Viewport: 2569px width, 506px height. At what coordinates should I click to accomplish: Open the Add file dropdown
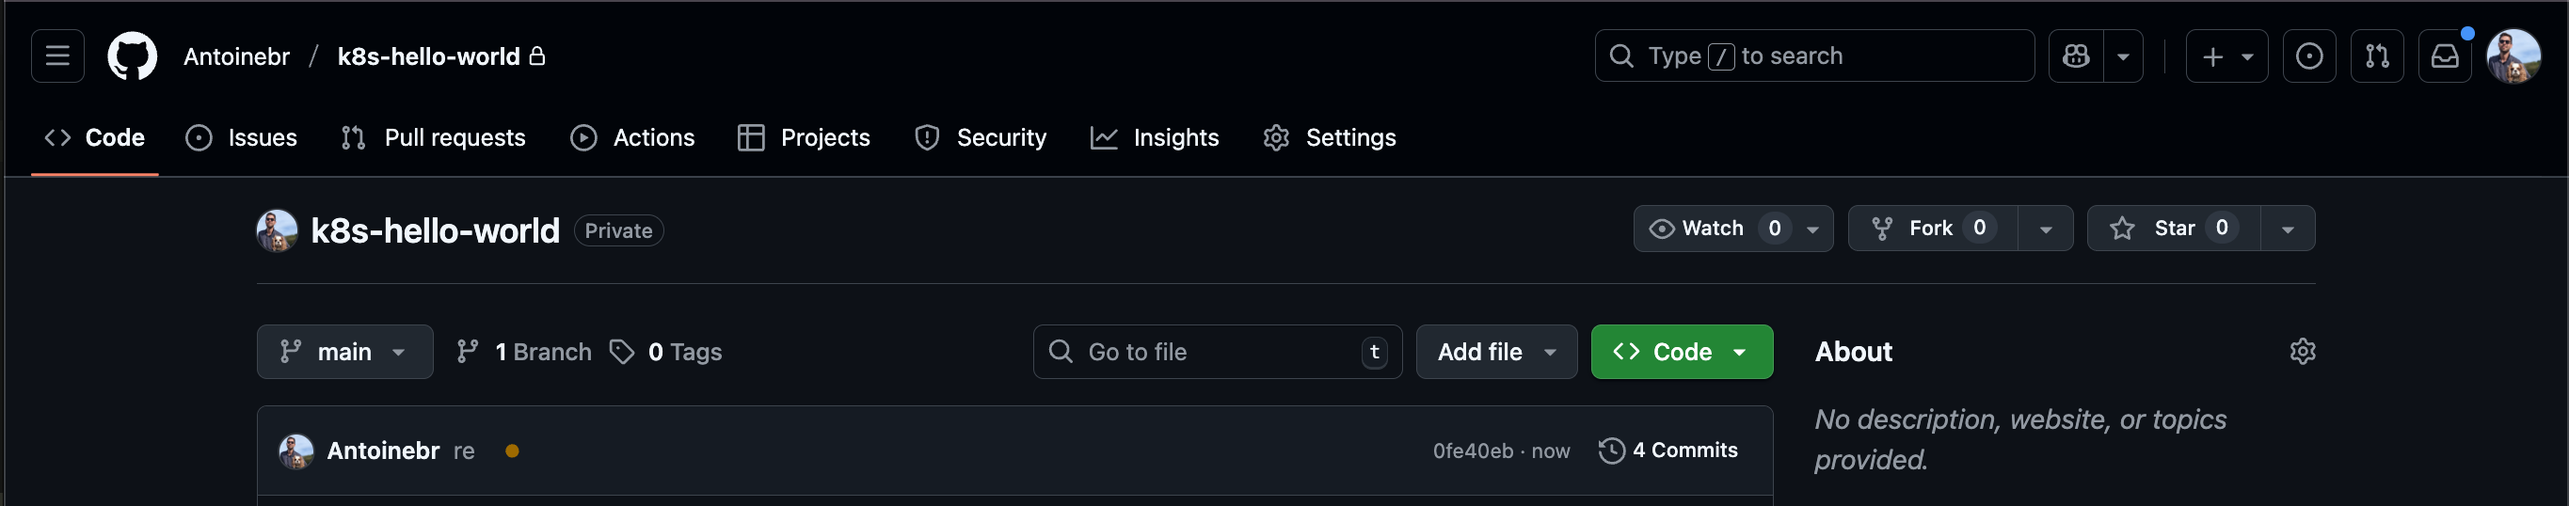pyautogui.click(x=1496, y=352)
